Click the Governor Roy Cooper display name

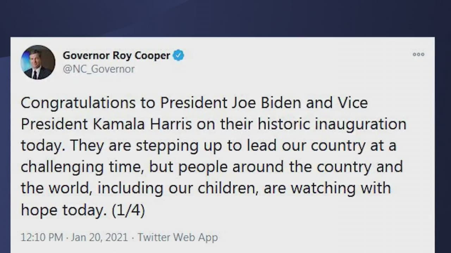click(116, 56)
